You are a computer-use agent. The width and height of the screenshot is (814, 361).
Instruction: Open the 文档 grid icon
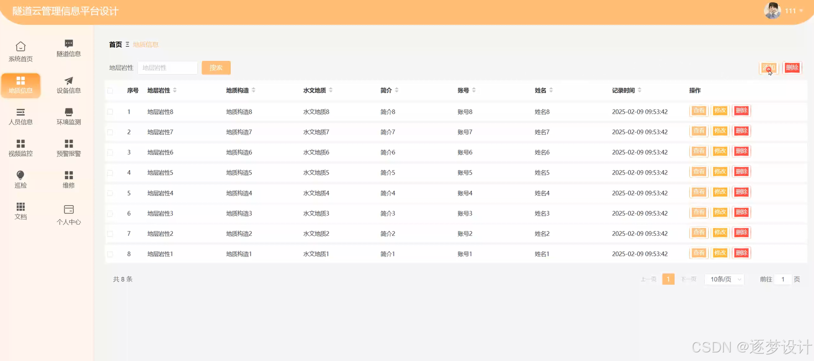(x=21, y=207)
